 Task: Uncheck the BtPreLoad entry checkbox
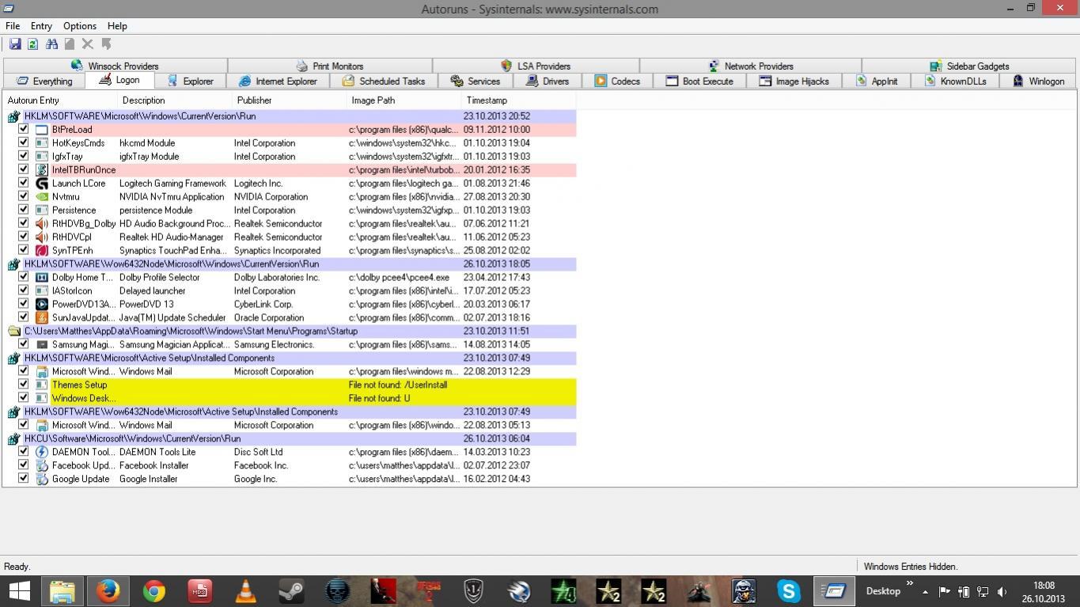[x=23, y=129]
